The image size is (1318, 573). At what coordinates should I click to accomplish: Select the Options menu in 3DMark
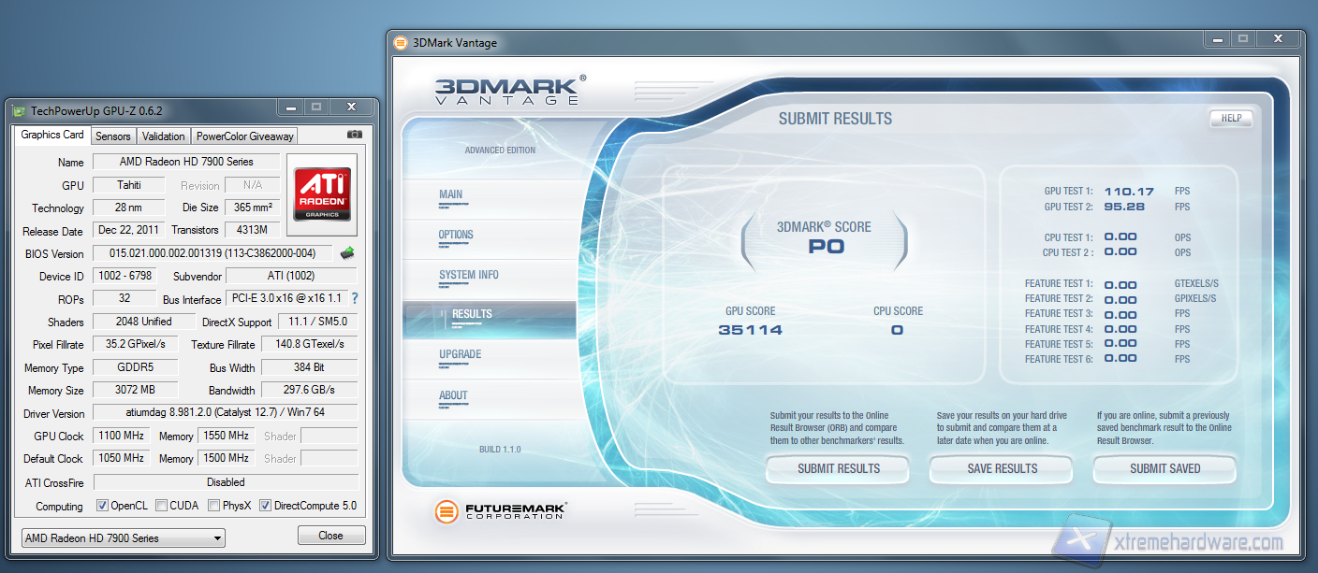tap(456, 236)
